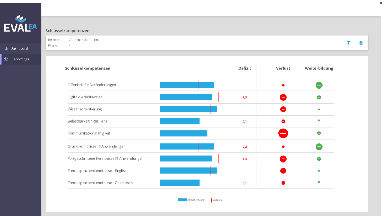
Task: Click green plus for Offenheit für Veränderungen
Action: 319,85
